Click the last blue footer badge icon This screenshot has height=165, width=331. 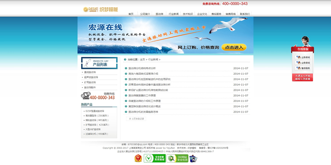tap(193, 158)
